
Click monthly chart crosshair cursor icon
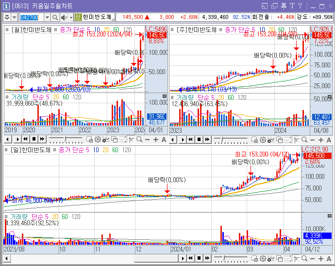(x=132, y=140)
